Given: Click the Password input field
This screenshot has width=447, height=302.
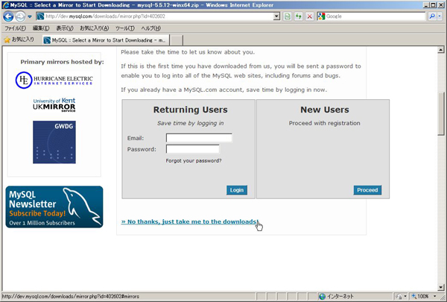Looking at the screenshot, I should click(x=193, y=149).
